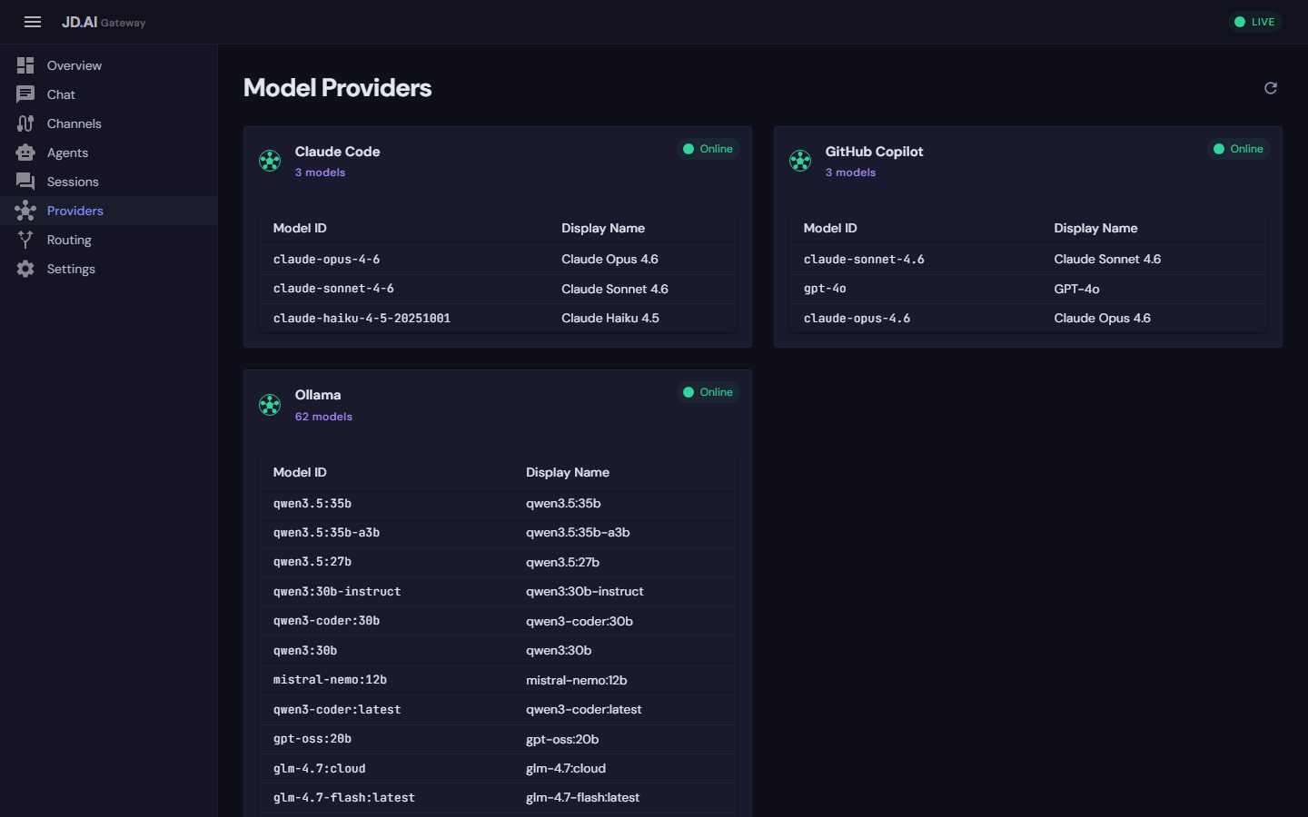The width and height of the screenshot is (1308, 817).
Task: Click the Agents icon in the sidebar
Action: tap(25, 152)
